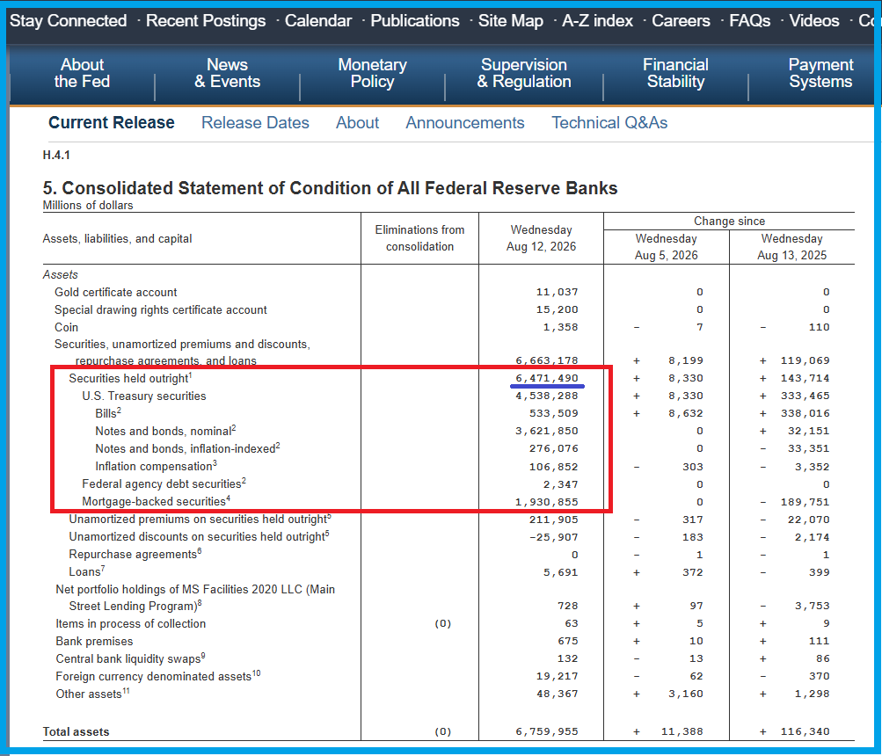Image resolution: width=882 pixels, height=756 pixels.
Task: Select the Current Release tab
Action: coord(112,122)
